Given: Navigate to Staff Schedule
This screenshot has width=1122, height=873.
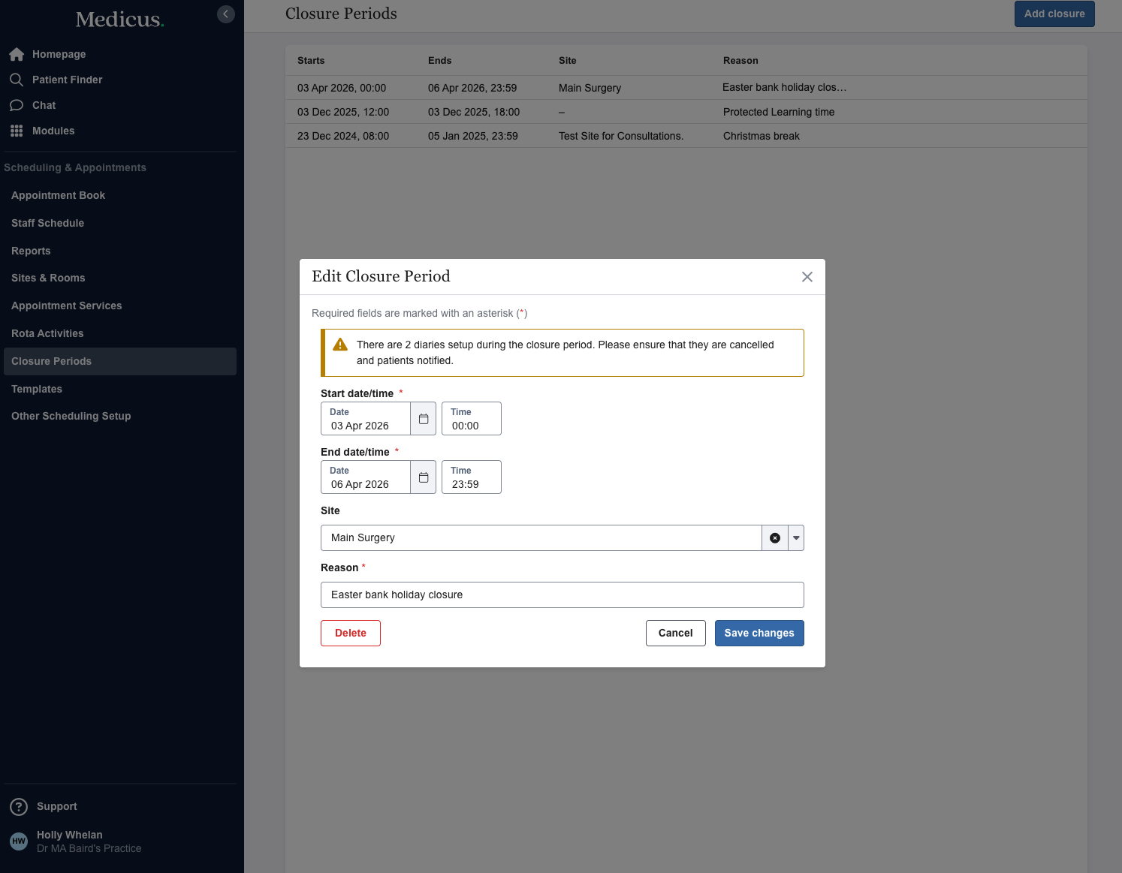Looking at the screenshot, I should (47, 223).
